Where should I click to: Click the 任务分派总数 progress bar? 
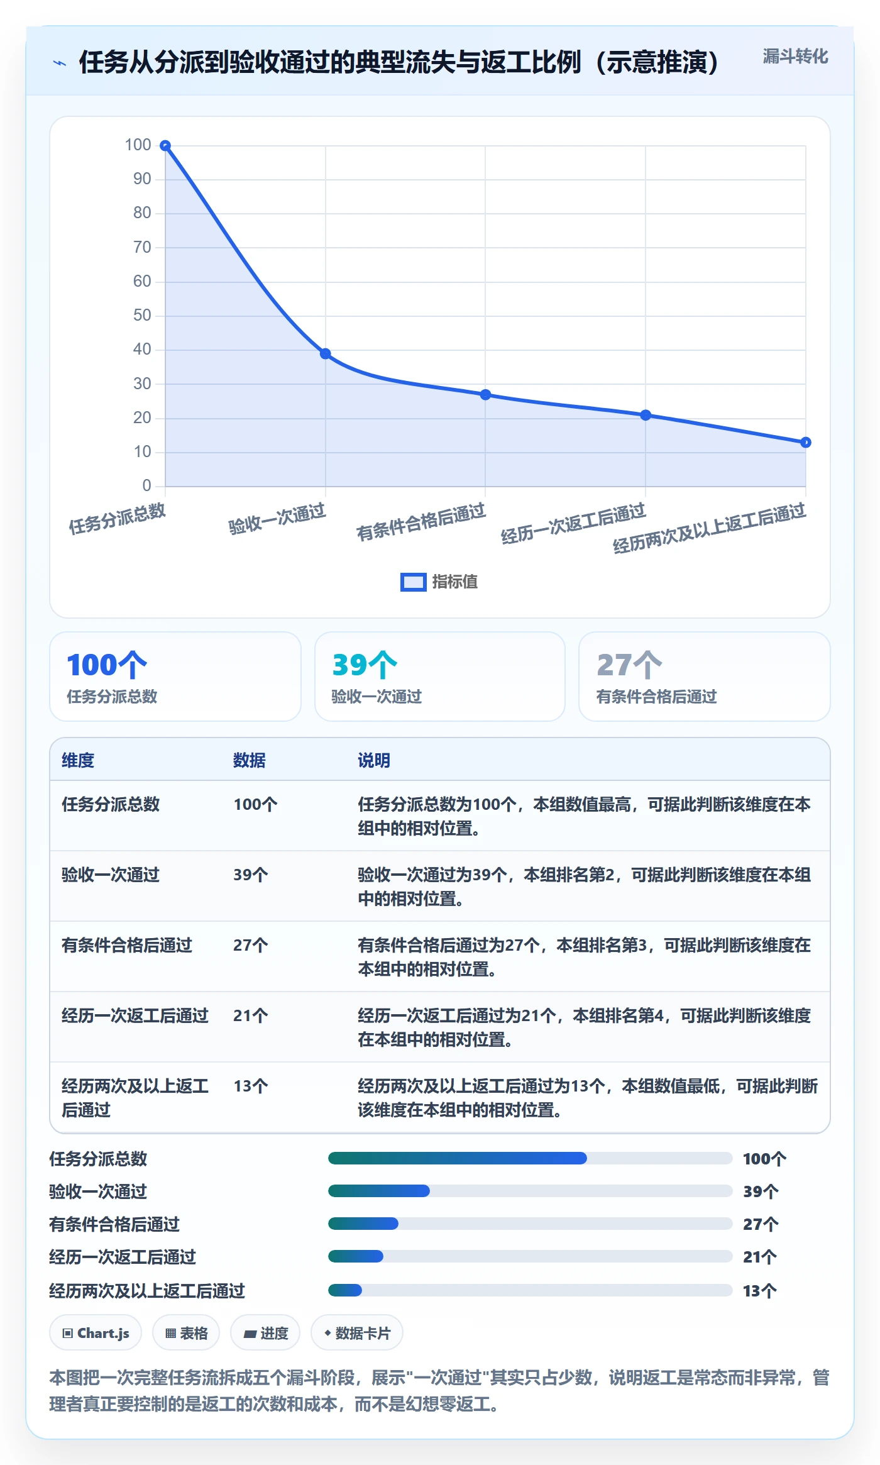point(531,1158)
